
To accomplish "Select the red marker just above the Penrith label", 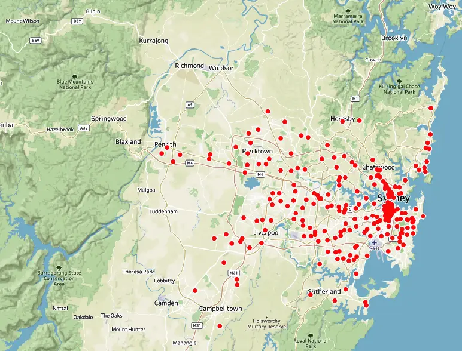I will (x=167, y=147).
